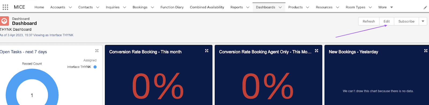Click the Subscribe button
The height and width of the screenshot is (105, 429).
tap(406, 21)
